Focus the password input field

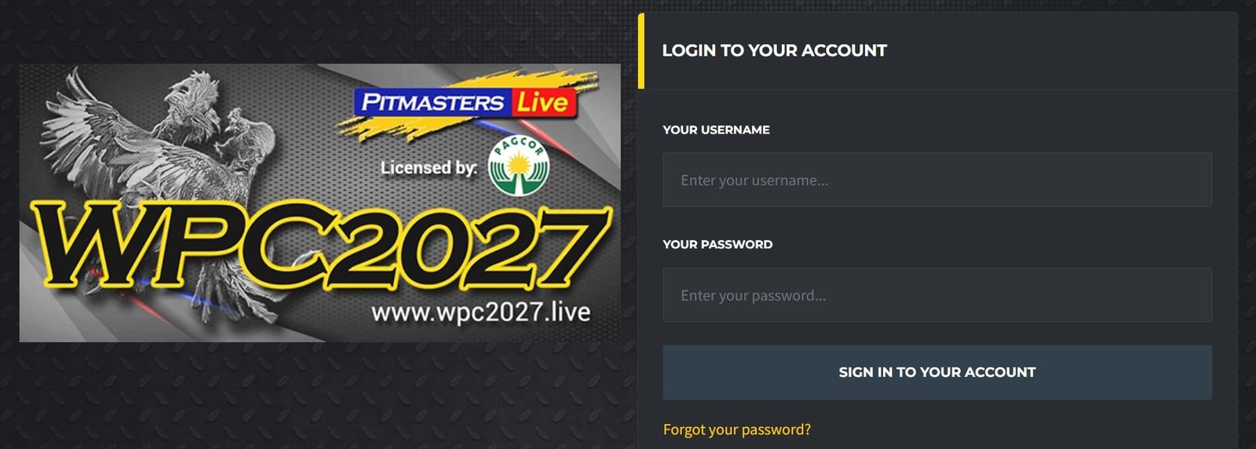point(937,295)
